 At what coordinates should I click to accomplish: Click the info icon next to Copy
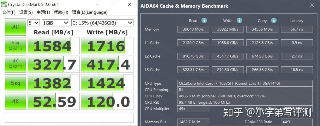pyautogui.click(x=273, y=20)
